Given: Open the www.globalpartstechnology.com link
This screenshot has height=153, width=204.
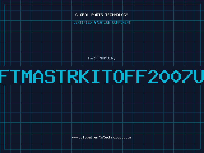Looking at the screenshot, I should 102,137.
